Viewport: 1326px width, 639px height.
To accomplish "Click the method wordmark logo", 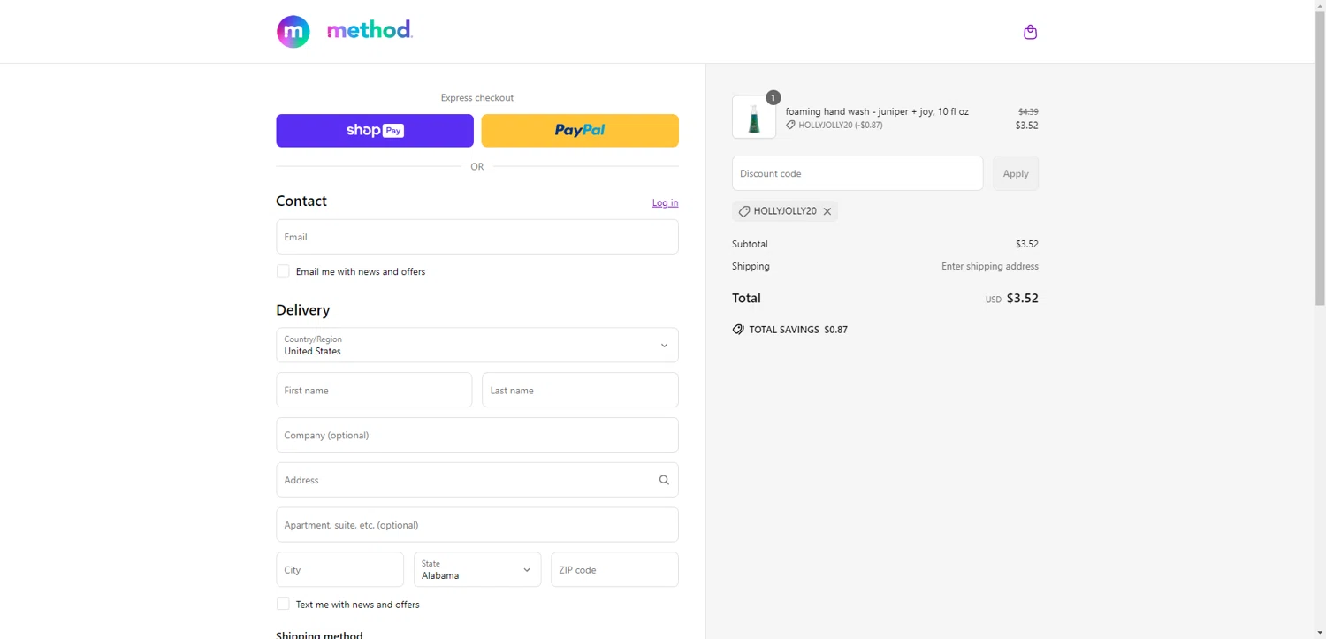I will (370, 31).
